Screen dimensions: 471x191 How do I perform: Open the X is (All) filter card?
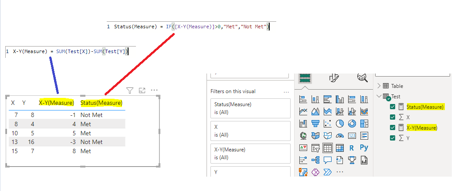pos(251,131)
